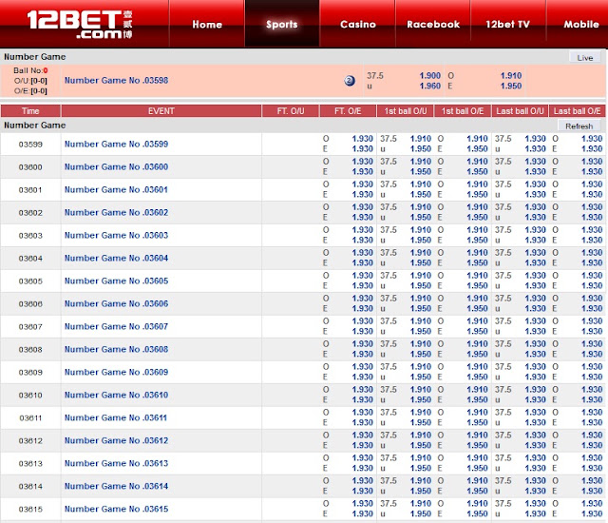Image resolution: width=608 pixels, height=523 pixels.
Task: Open Number Game No .03601 link
Action: pyautogui.click(x=116, y=190)
